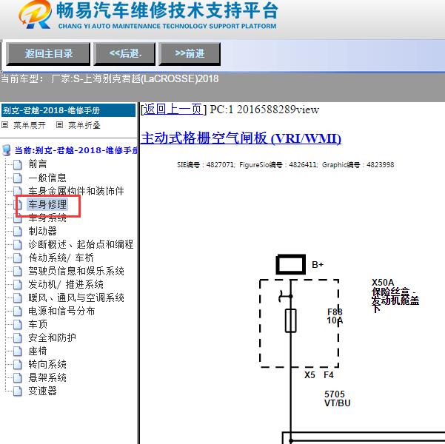Open 车顶 tree item

tap(38, 324)
